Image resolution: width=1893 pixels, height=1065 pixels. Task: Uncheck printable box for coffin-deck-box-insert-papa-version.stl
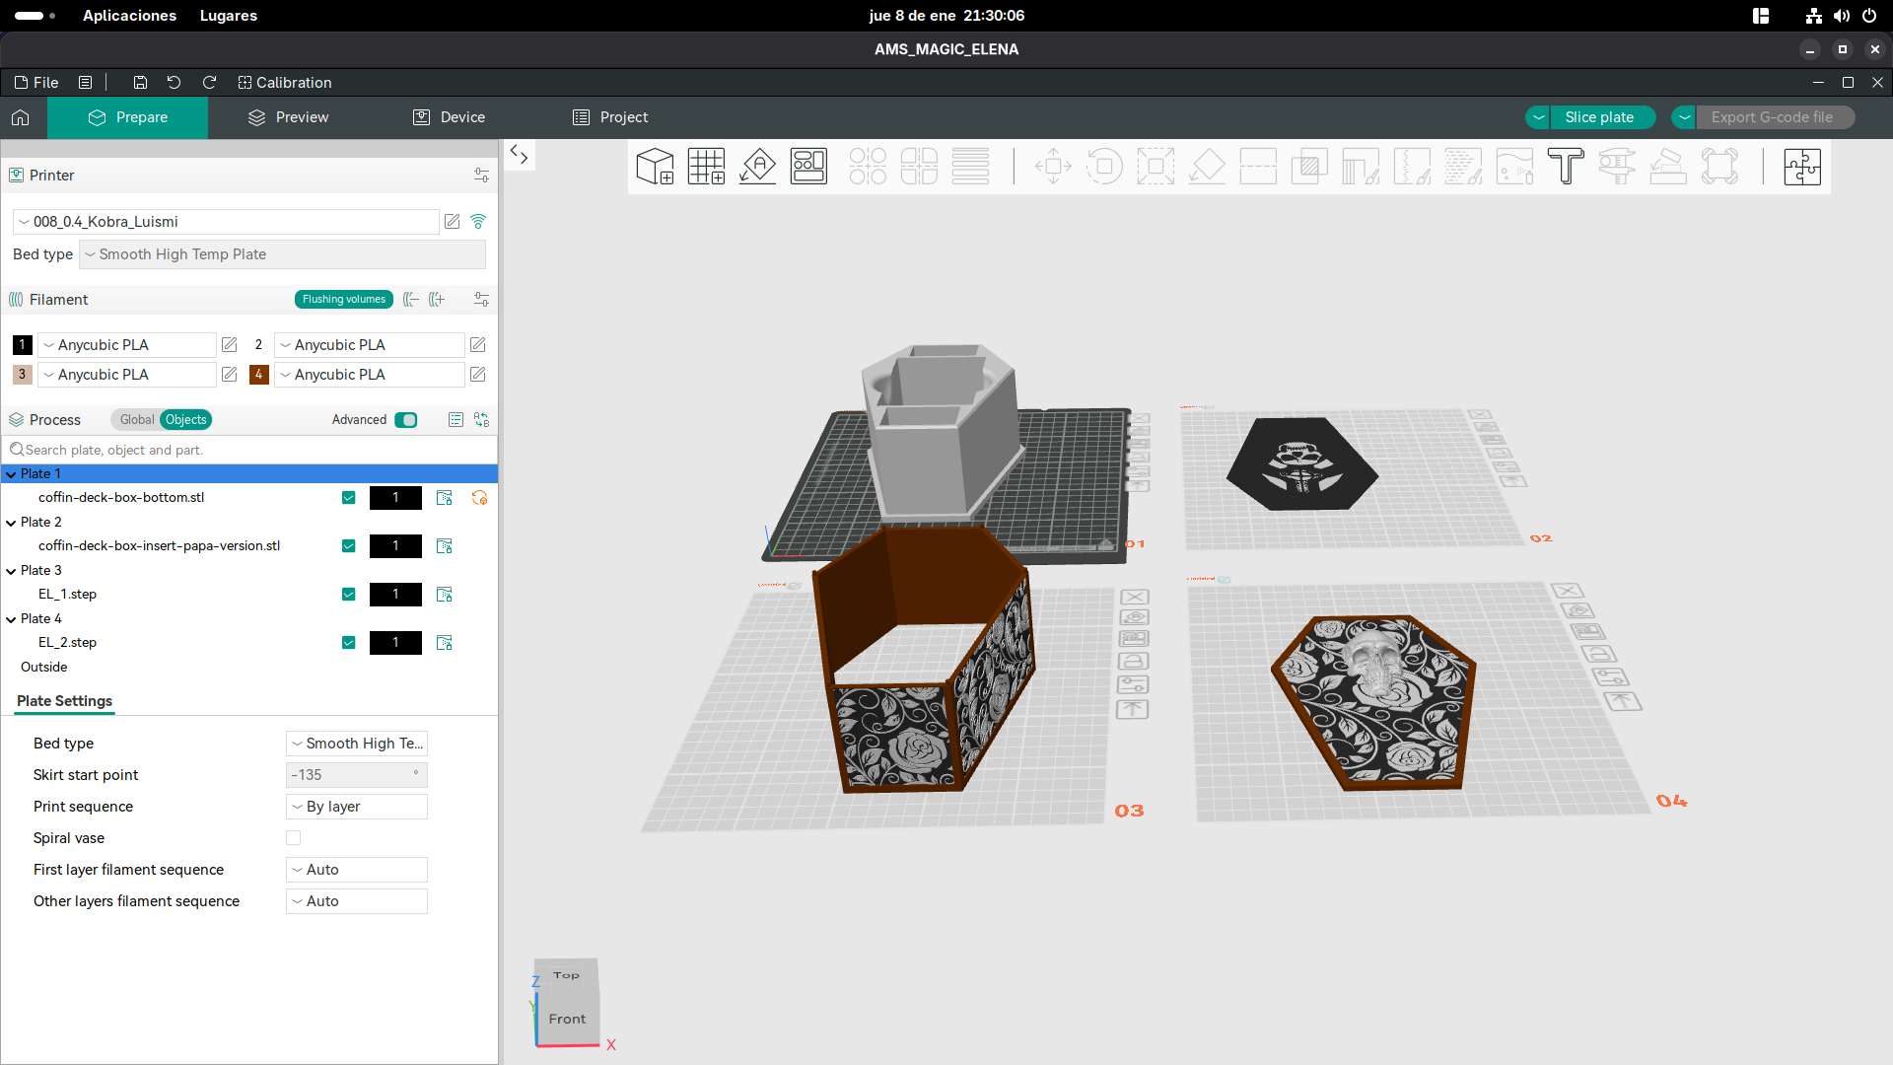point(348,546)
